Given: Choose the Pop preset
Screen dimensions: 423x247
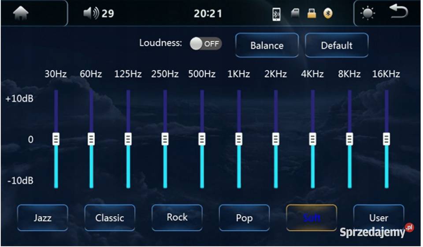Looking at the screenshot, I should pos(244,217).
